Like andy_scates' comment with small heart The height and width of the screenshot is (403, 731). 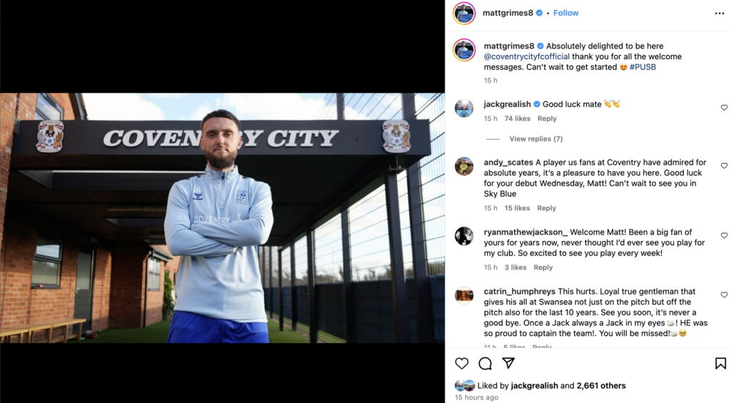point(724,166)
